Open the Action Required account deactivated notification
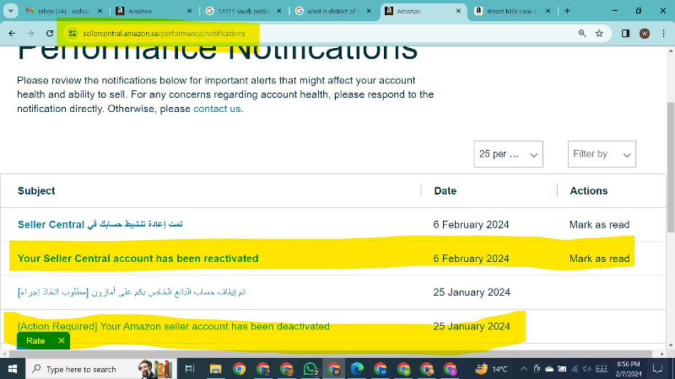This screenshot has width=675, height=379. coord(173,326)
